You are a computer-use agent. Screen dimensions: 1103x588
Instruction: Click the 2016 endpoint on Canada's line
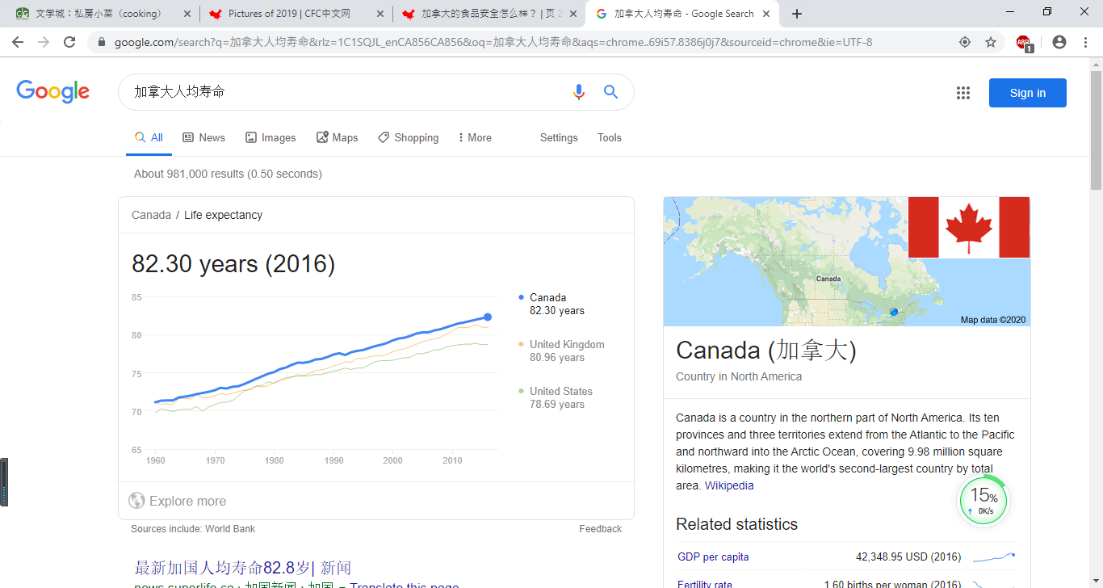pos(488,317)
